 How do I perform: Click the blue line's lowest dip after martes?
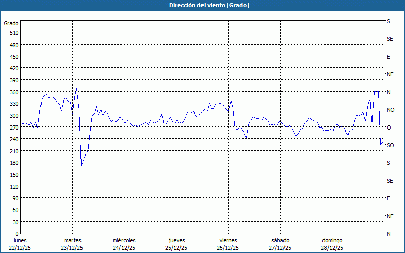pyautogui.click(x=82, y=166)
